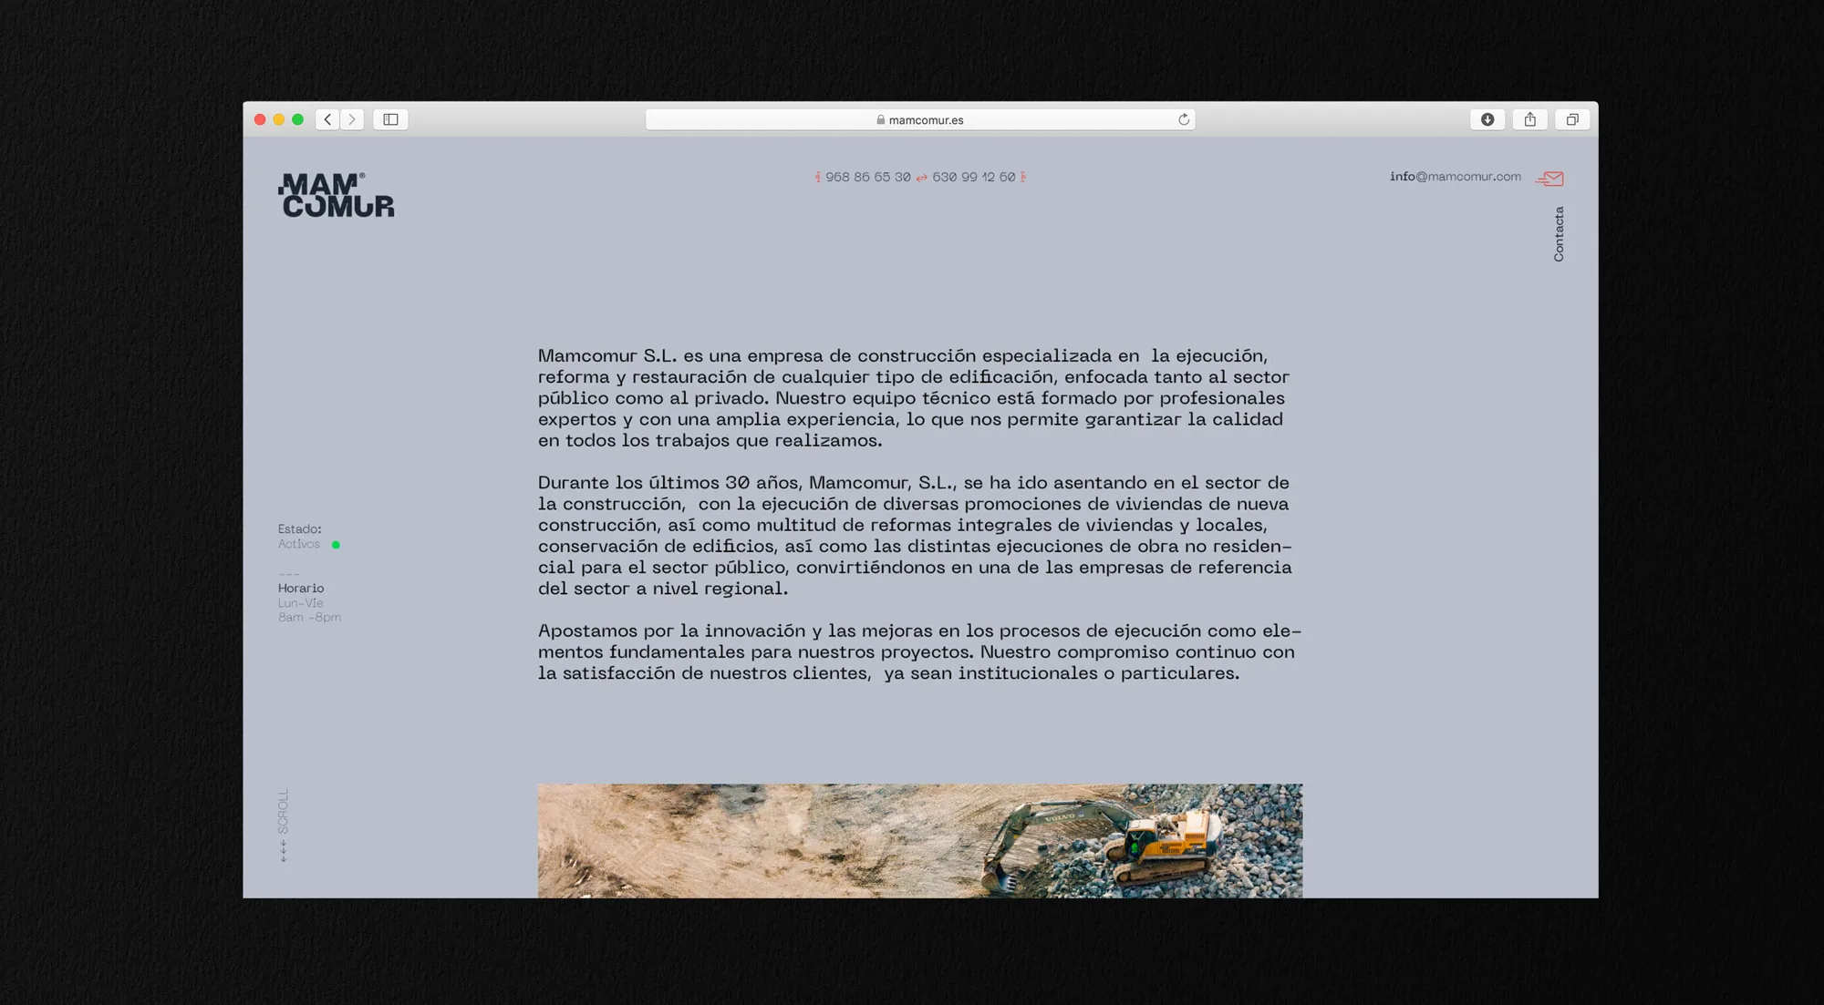Image resolution: width=1824 pixels, height=1005 pixels.
Task: Click the green Activos status dot
Action: click(x=336, y=545)
